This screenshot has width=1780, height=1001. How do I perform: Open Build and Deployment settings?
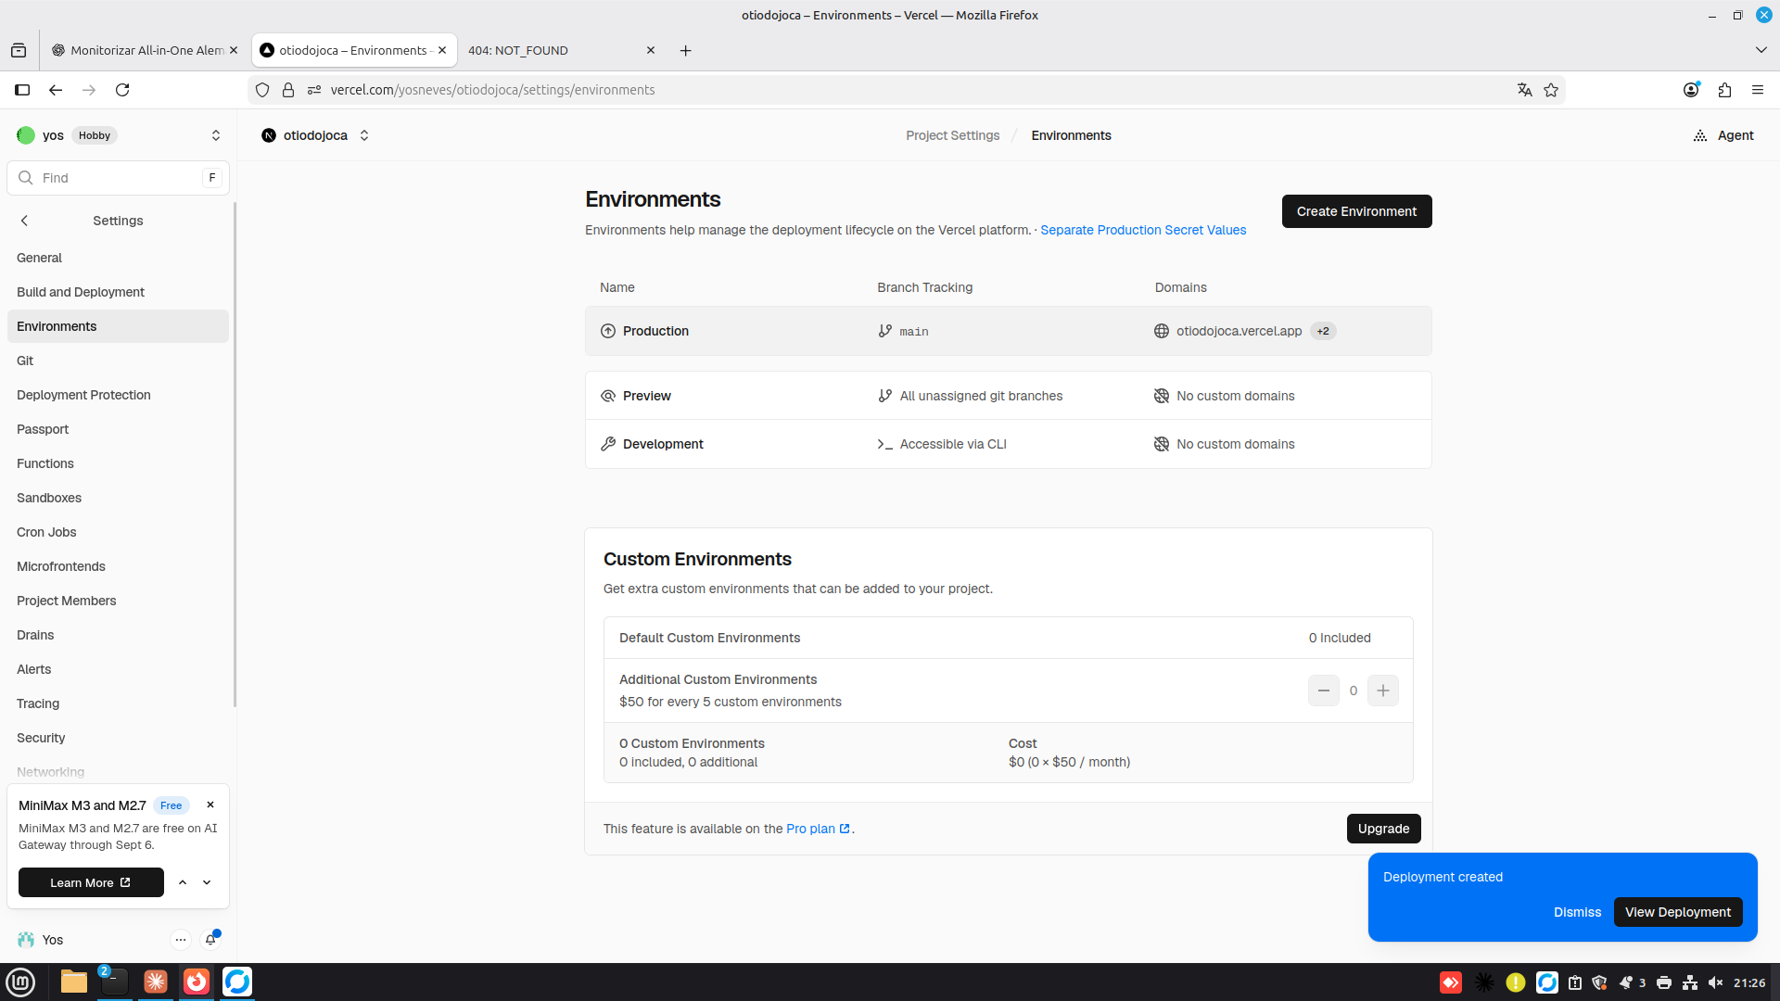pos(118,292)
